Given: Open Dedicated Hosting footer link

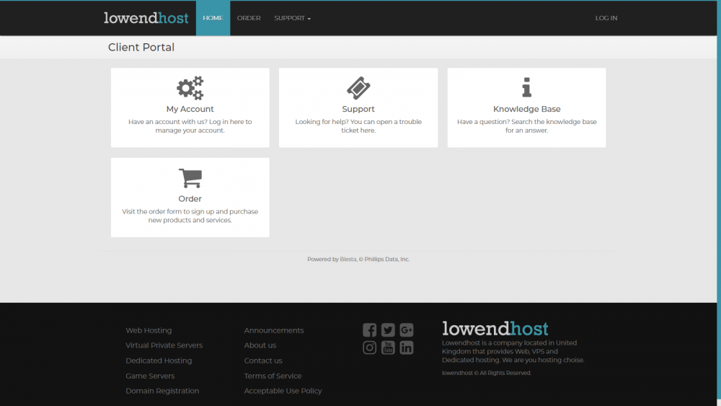Looking at the screenshot, I should click(x=159, y=361).
